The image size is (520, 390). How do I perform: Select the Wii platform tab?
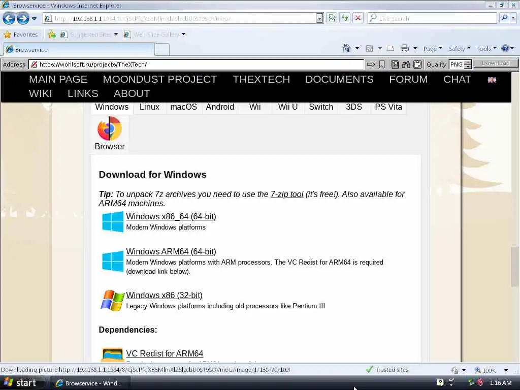[255, 107]
